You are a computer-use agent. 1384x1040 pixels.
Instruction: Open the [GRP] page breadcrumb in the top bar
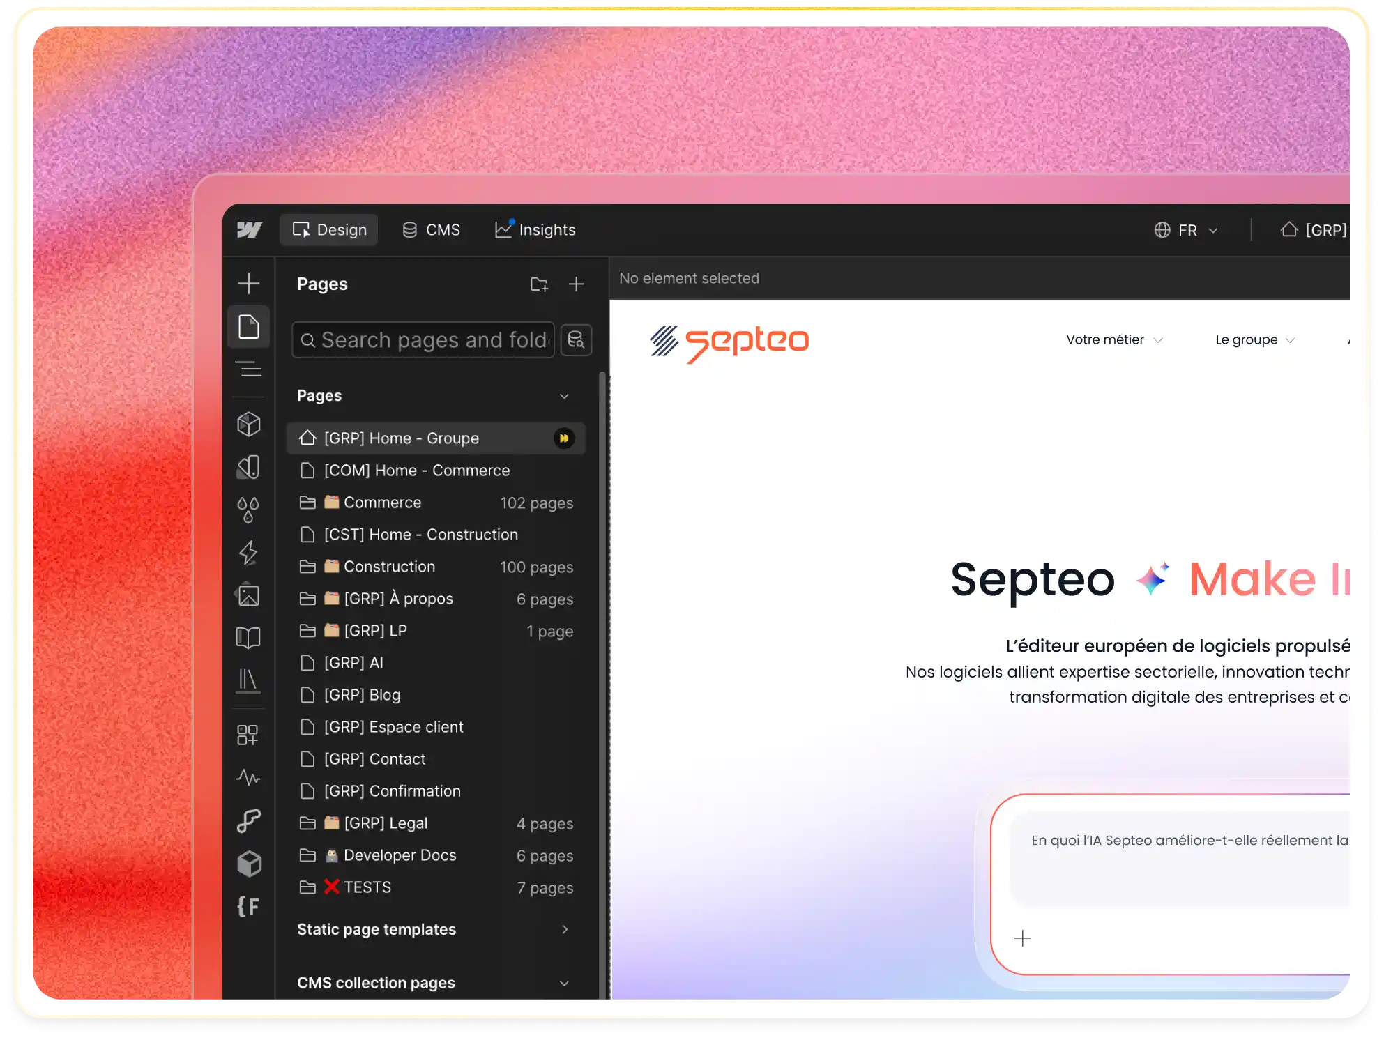pos(1314,230)
